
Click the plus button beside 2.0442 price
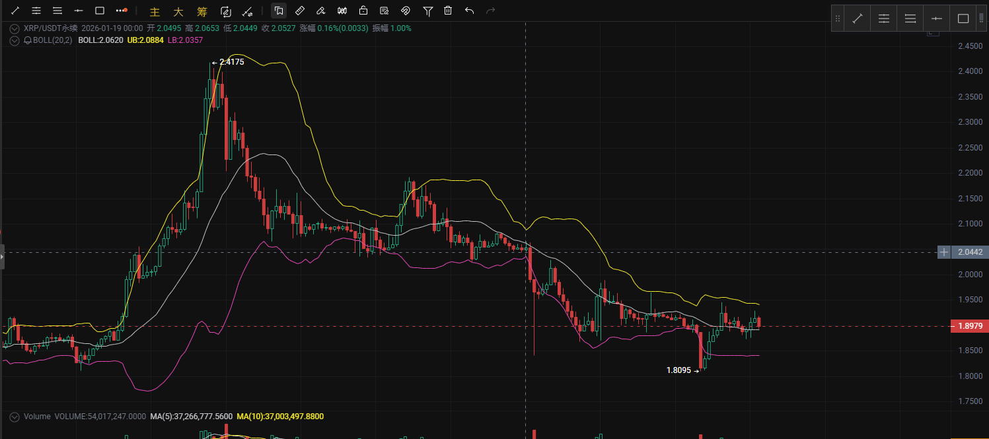coord(944,252)
